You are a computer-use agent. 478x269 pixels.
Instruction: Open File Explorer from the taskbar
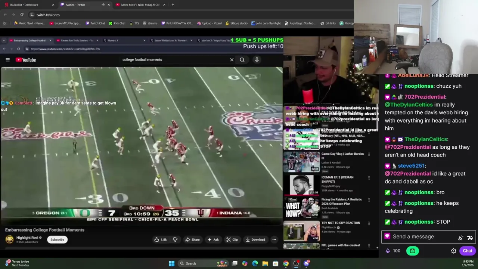point(265,263)
